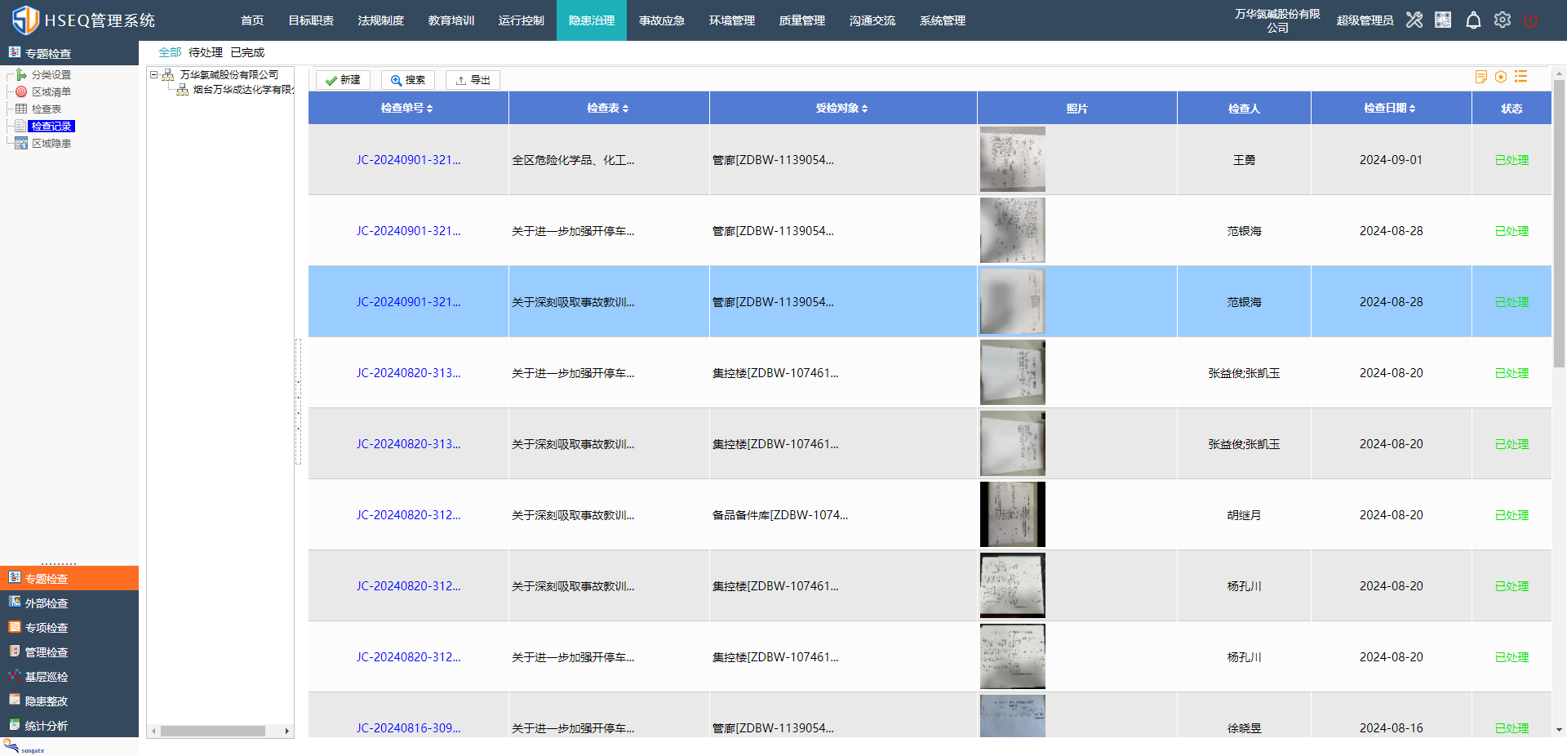The width and height of the screenshot is (1567, 756).
Task: Click 已处理 status in 2024-09-01 row
Action: pyautogui.click(x=1512, y=160)
